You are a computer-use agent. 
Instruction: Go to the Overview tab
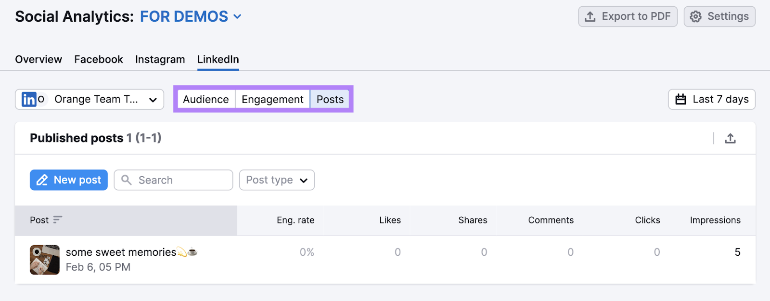pos(38,59)
